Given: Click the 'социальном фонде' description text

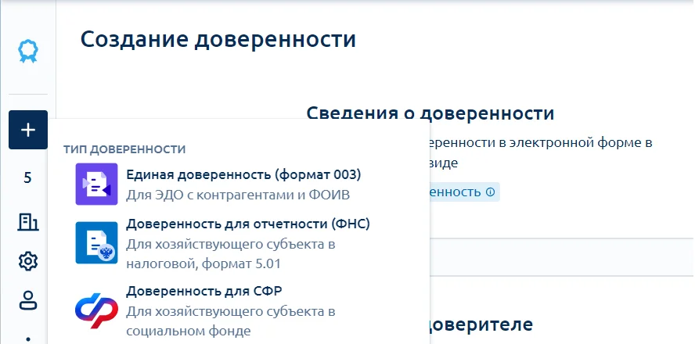Looking at the screenshot, I should coord(189,331).
